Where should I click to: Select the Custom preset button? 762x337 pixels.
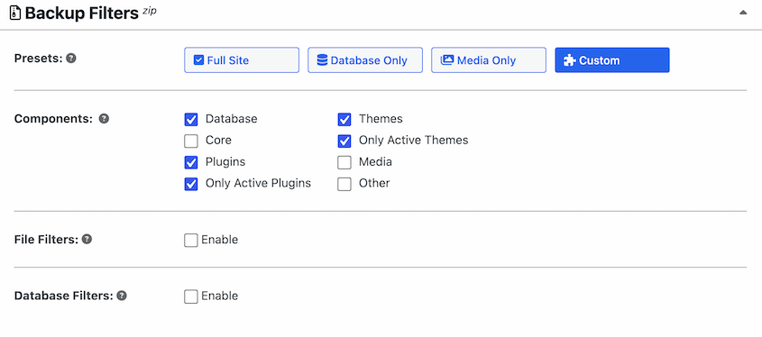[x=612, y=60]
